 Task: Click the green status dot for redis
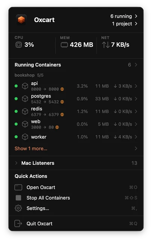pyautogui.click(x=16, y=111)
